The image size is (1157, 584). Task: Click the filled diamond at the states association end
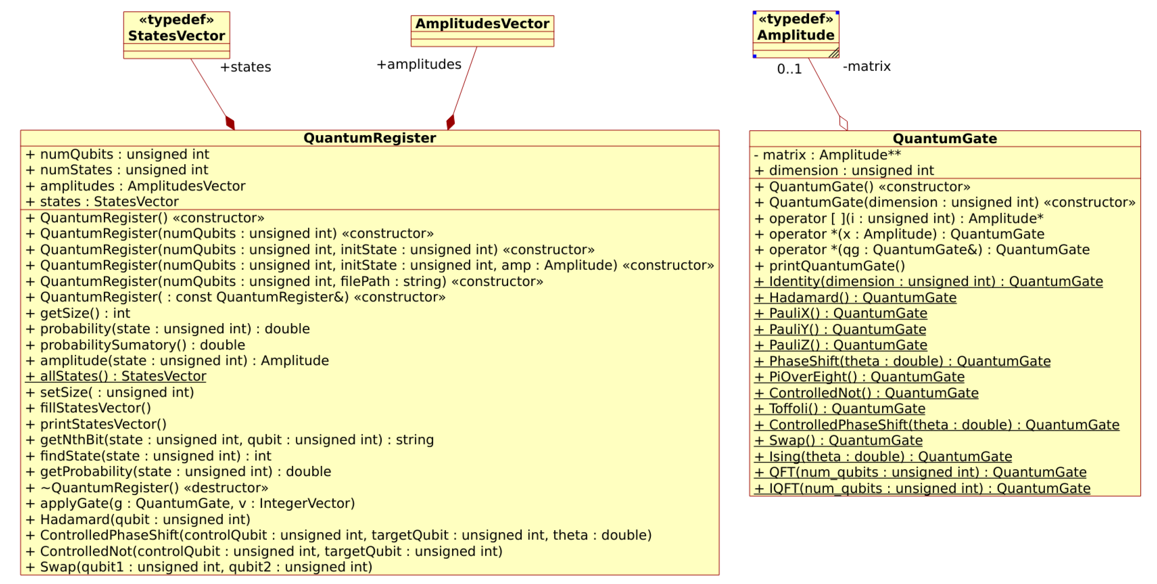pos(230,123)
